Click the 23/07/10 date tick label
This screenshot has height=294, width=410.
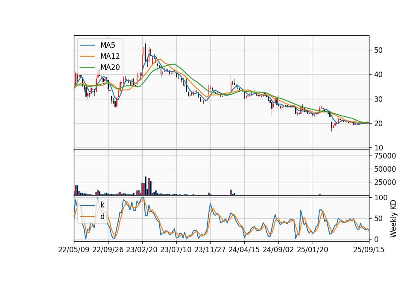pos(176,250)
